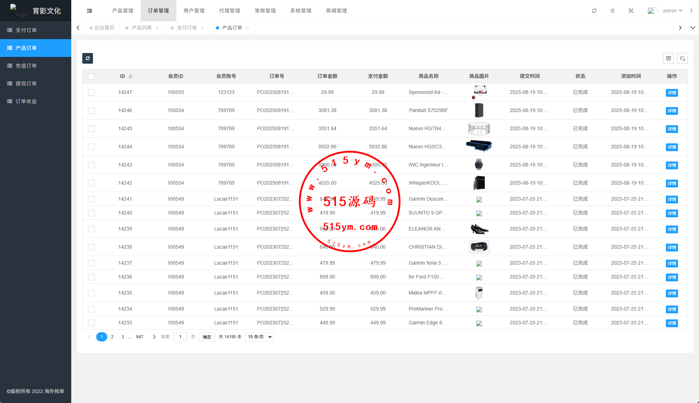Toggle fullscreen with the expand icon
The height and width of the screenshot is (403, 699).
pos(631,11)
